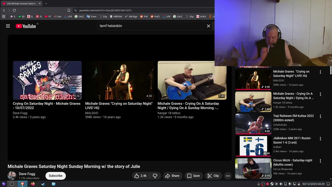The image size is (332, 187).
Task: Open the IS bookmark
Action: coord(39,16)
